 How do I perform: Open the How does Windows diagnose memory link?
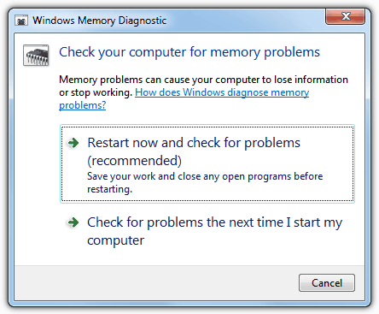[x=222, y=92]
